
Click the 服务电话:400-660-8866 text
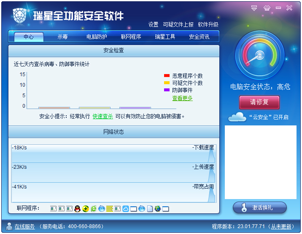[72, 226]
